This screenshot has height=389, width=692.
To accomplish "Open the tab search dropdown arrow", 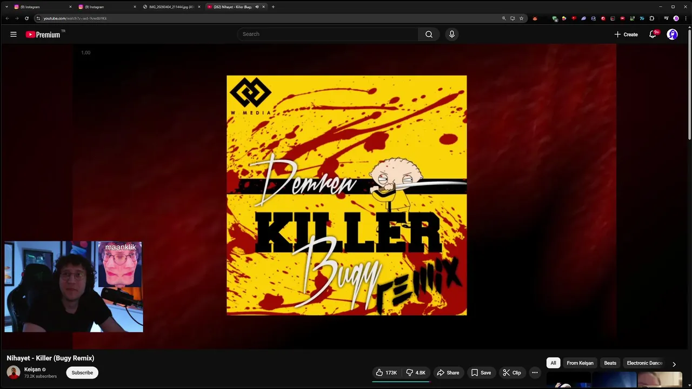I will 6,6.
